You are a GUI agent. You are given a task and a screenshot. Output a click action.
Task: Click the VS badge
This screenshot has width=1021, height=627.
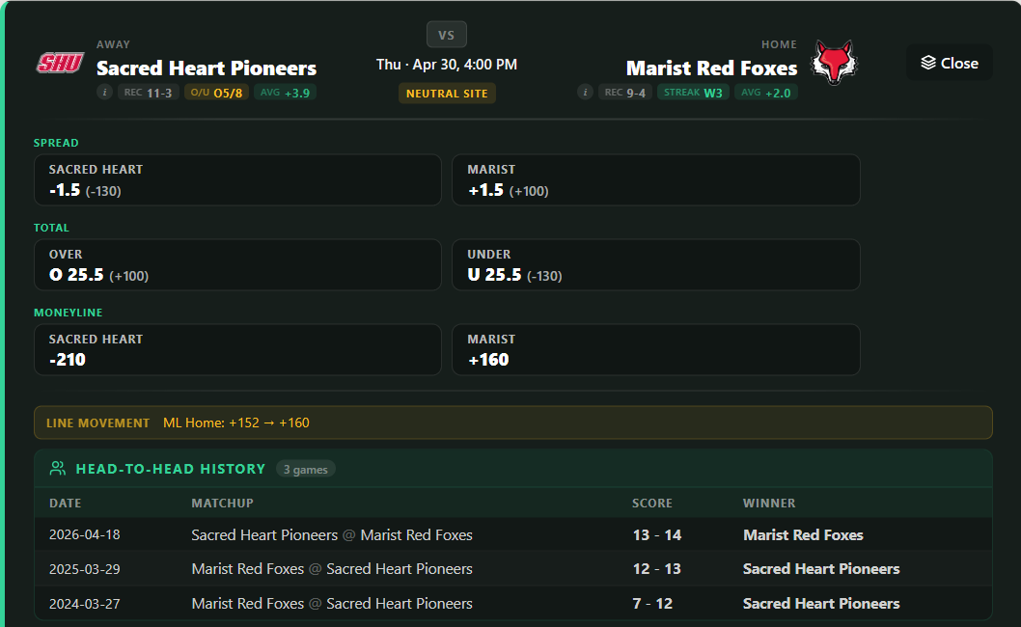[x=446, y=35]
